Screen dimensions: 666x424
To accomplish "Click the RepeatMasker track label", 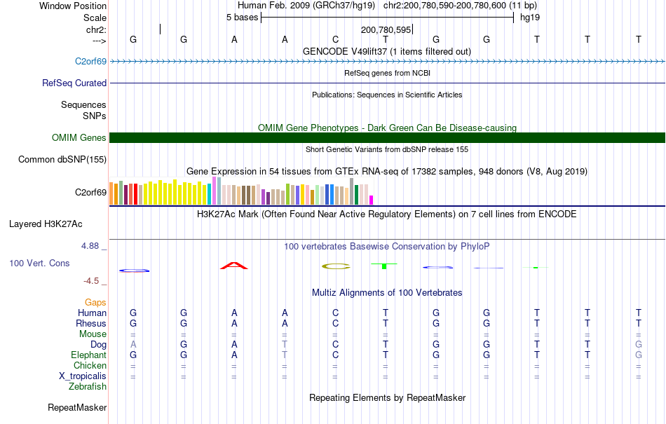I will click(77, 408).
